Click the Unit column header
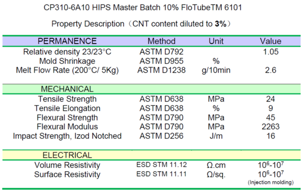Image resolution: width=305 pixels, height=194 pixels. (x=216, y=41)
